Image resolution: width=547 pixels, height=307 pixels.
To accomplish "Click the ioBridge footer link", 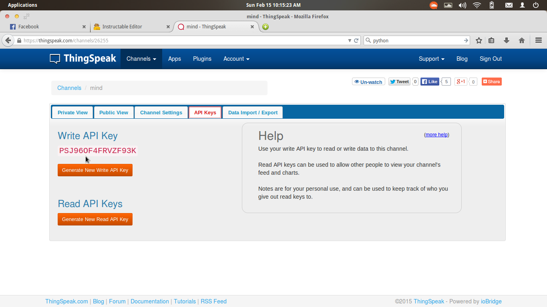I will [x=491, y=301].
